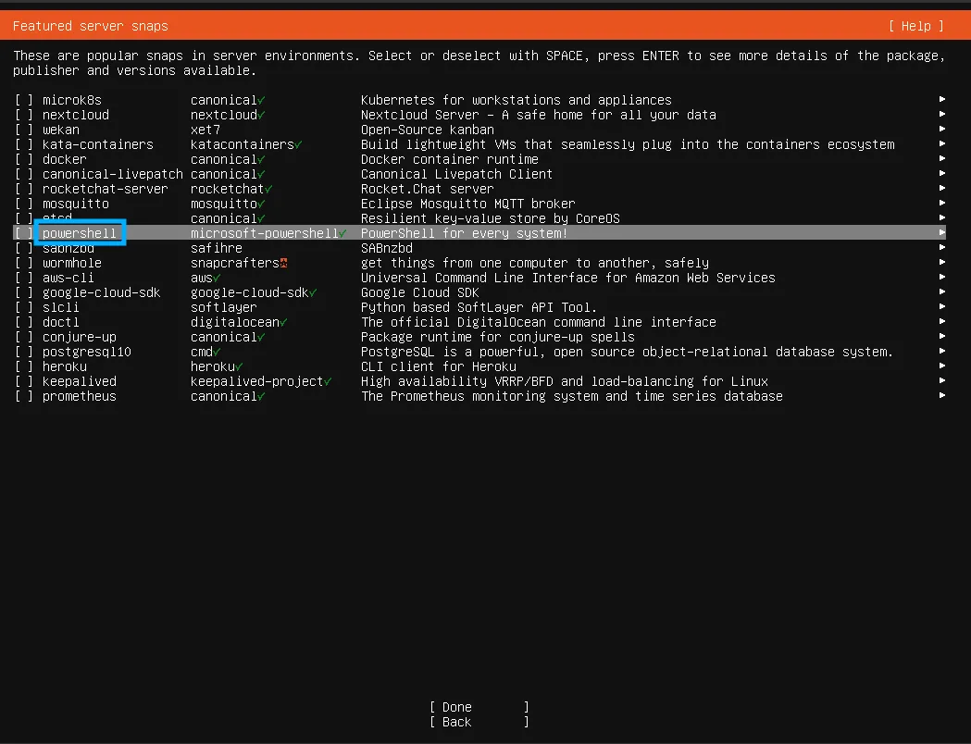Open details arrow for google-cloud-sdk row
The width and height of the screenshot is (971, 744).
click(x=942, y=292)
